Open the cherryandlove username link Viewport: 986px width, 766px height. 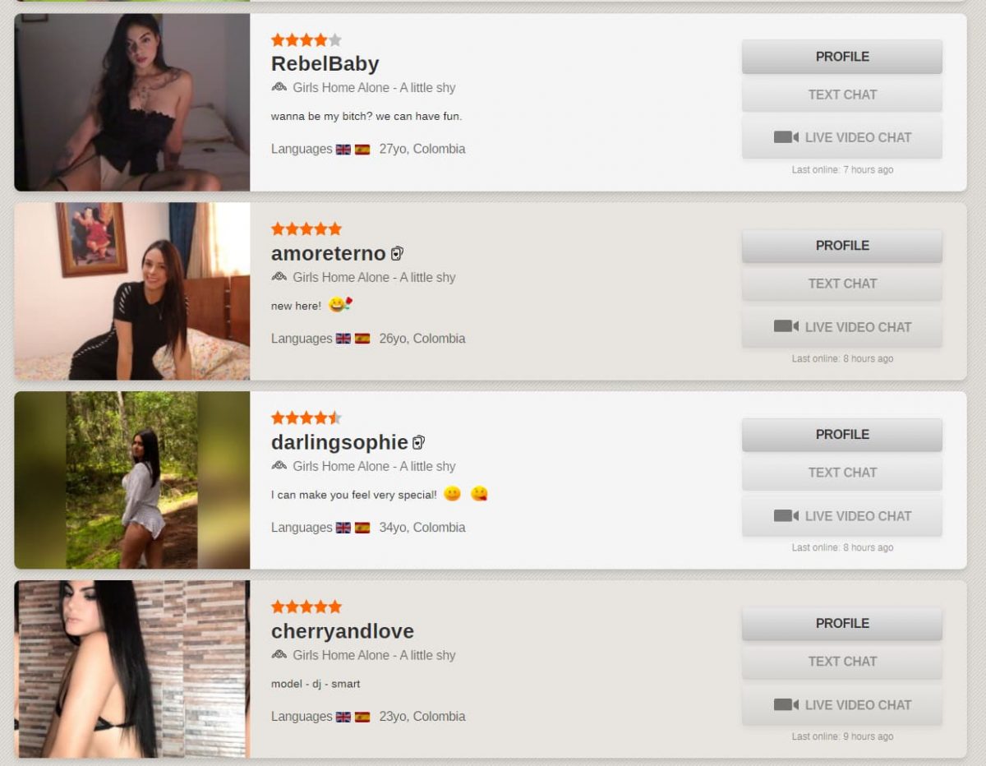[343, 631]
